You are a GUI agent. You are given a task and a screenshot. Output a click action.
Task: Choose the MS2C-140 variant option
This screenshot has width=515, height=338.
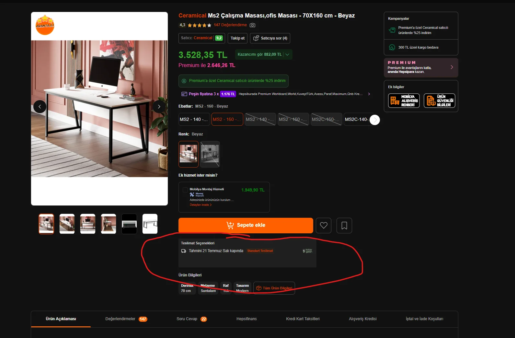point(357,119)
